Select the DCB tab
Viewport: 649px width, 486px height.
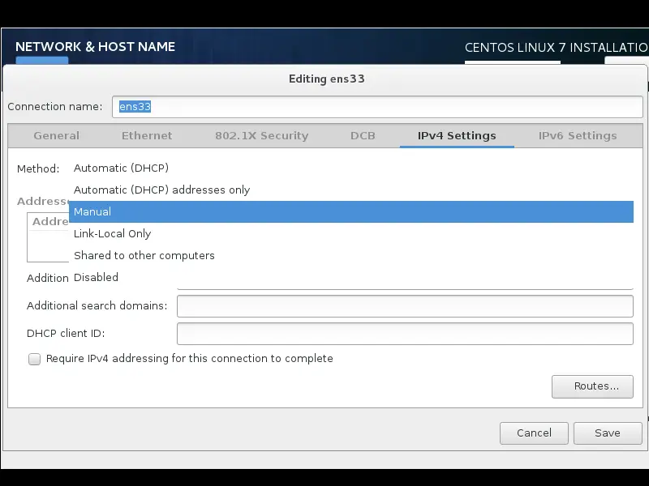point(363,135)
